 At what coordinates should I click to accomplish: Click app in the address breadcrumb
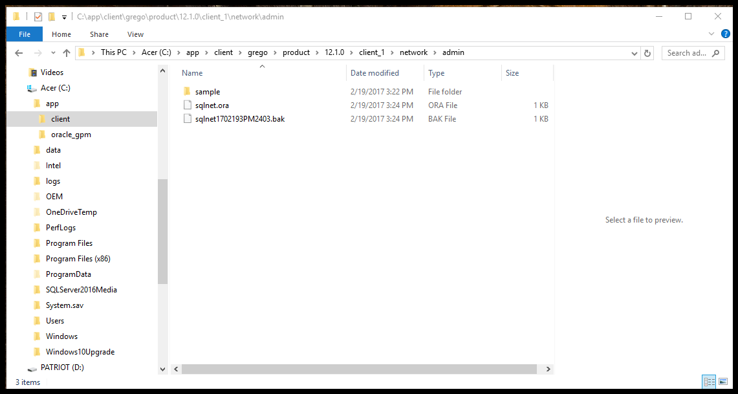193,52
